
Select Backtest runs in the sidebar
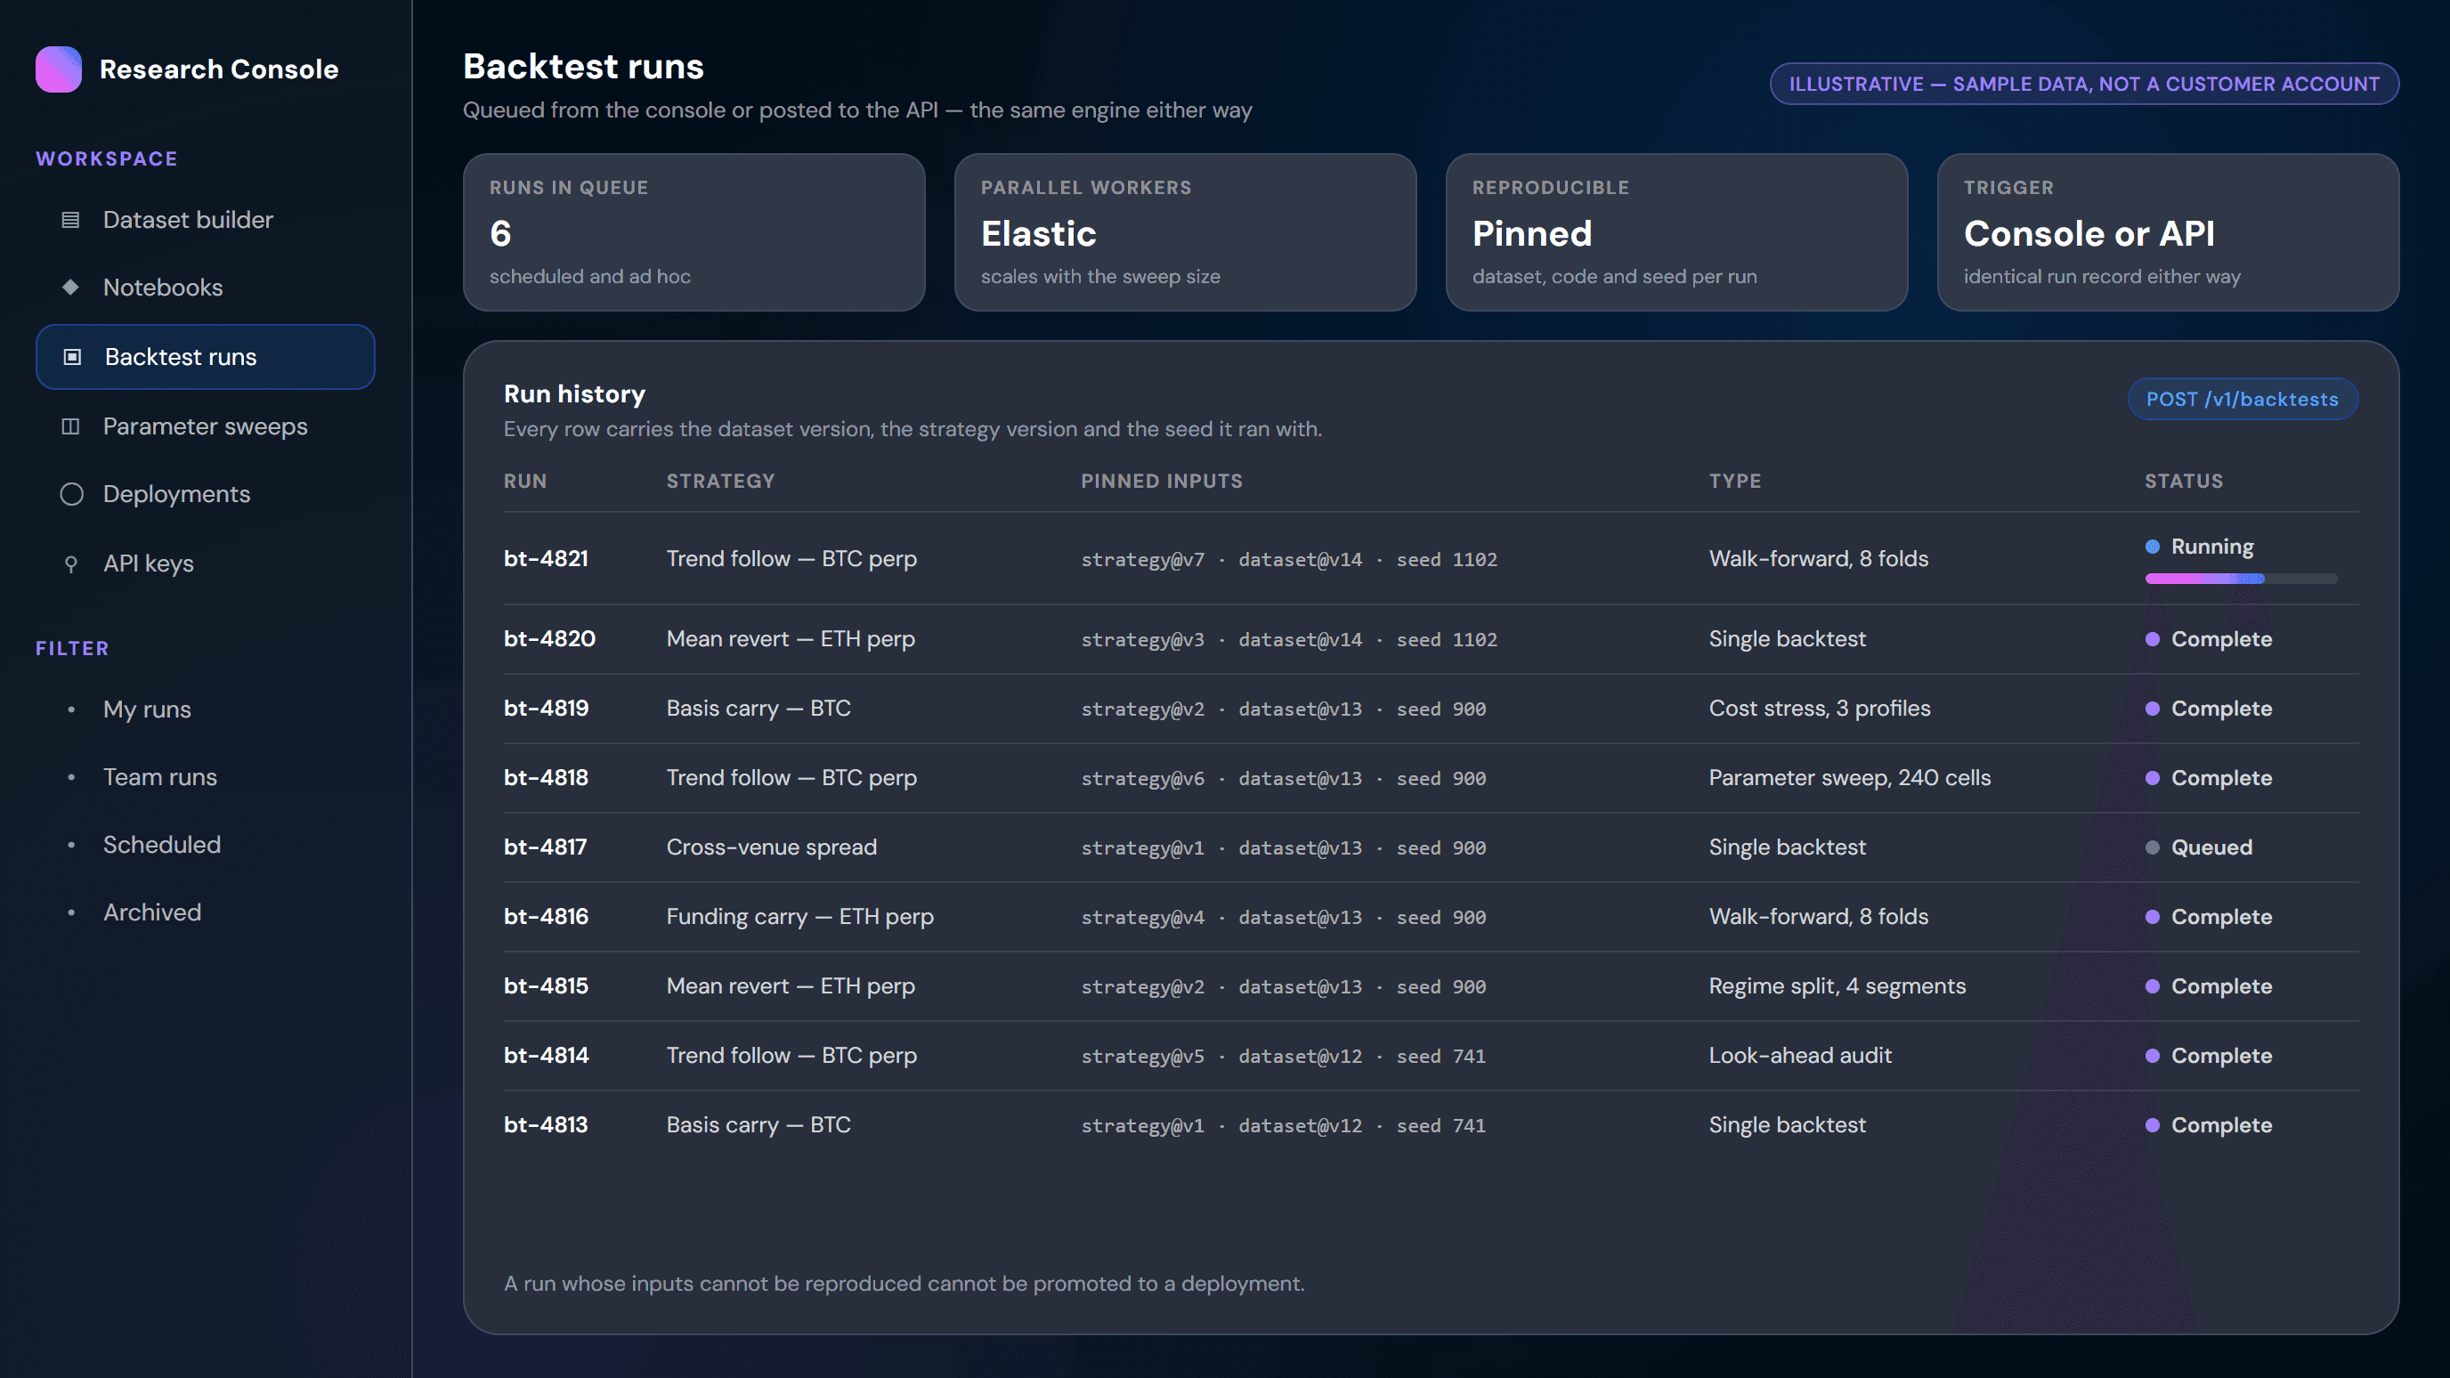tap(206, 357)
